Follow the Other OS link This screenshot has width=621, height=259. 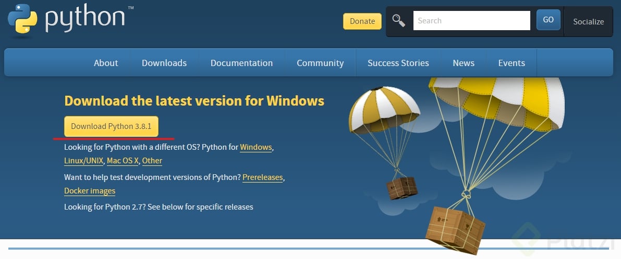click(152, 161)
